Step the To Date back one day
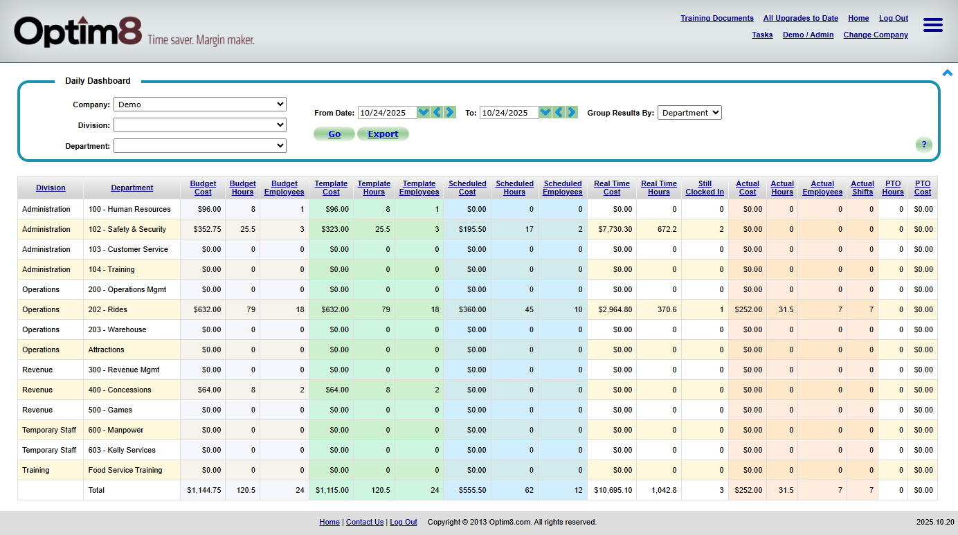 click(559, 111)
